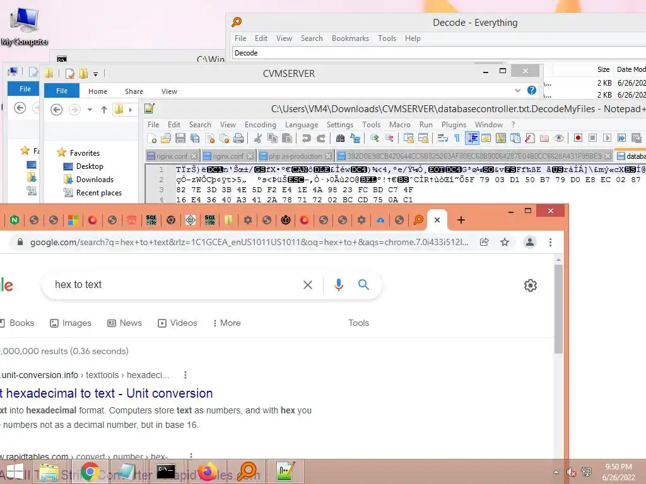Open three-dot options for unit-conversion.info result
This screenshot has width=646, height=484.
pos(185,375)
